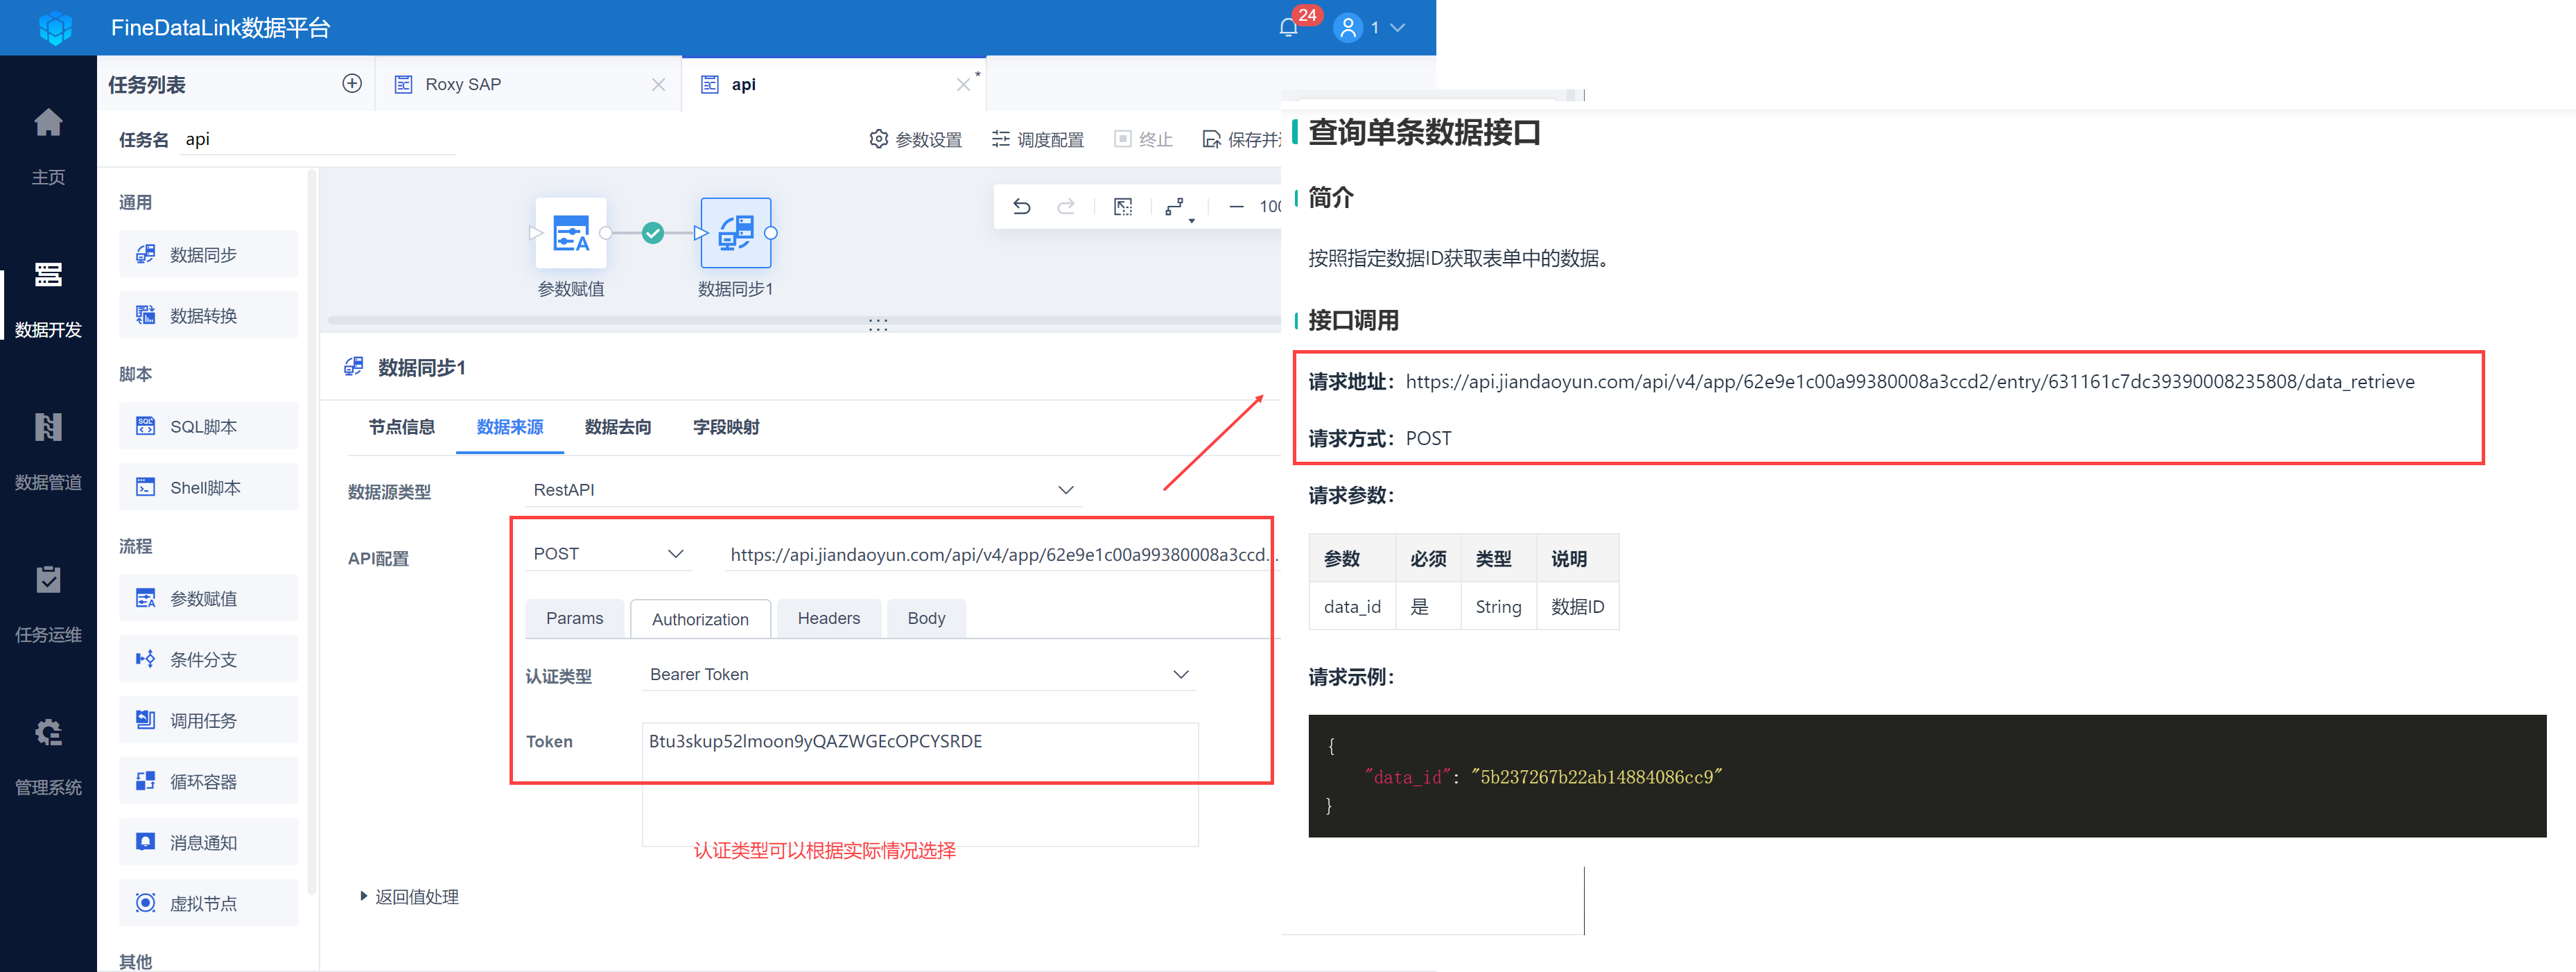This screenshot has height=972, width=2576.
Task: Click 调度配置 button
Action: click(x=1038, y=140)
